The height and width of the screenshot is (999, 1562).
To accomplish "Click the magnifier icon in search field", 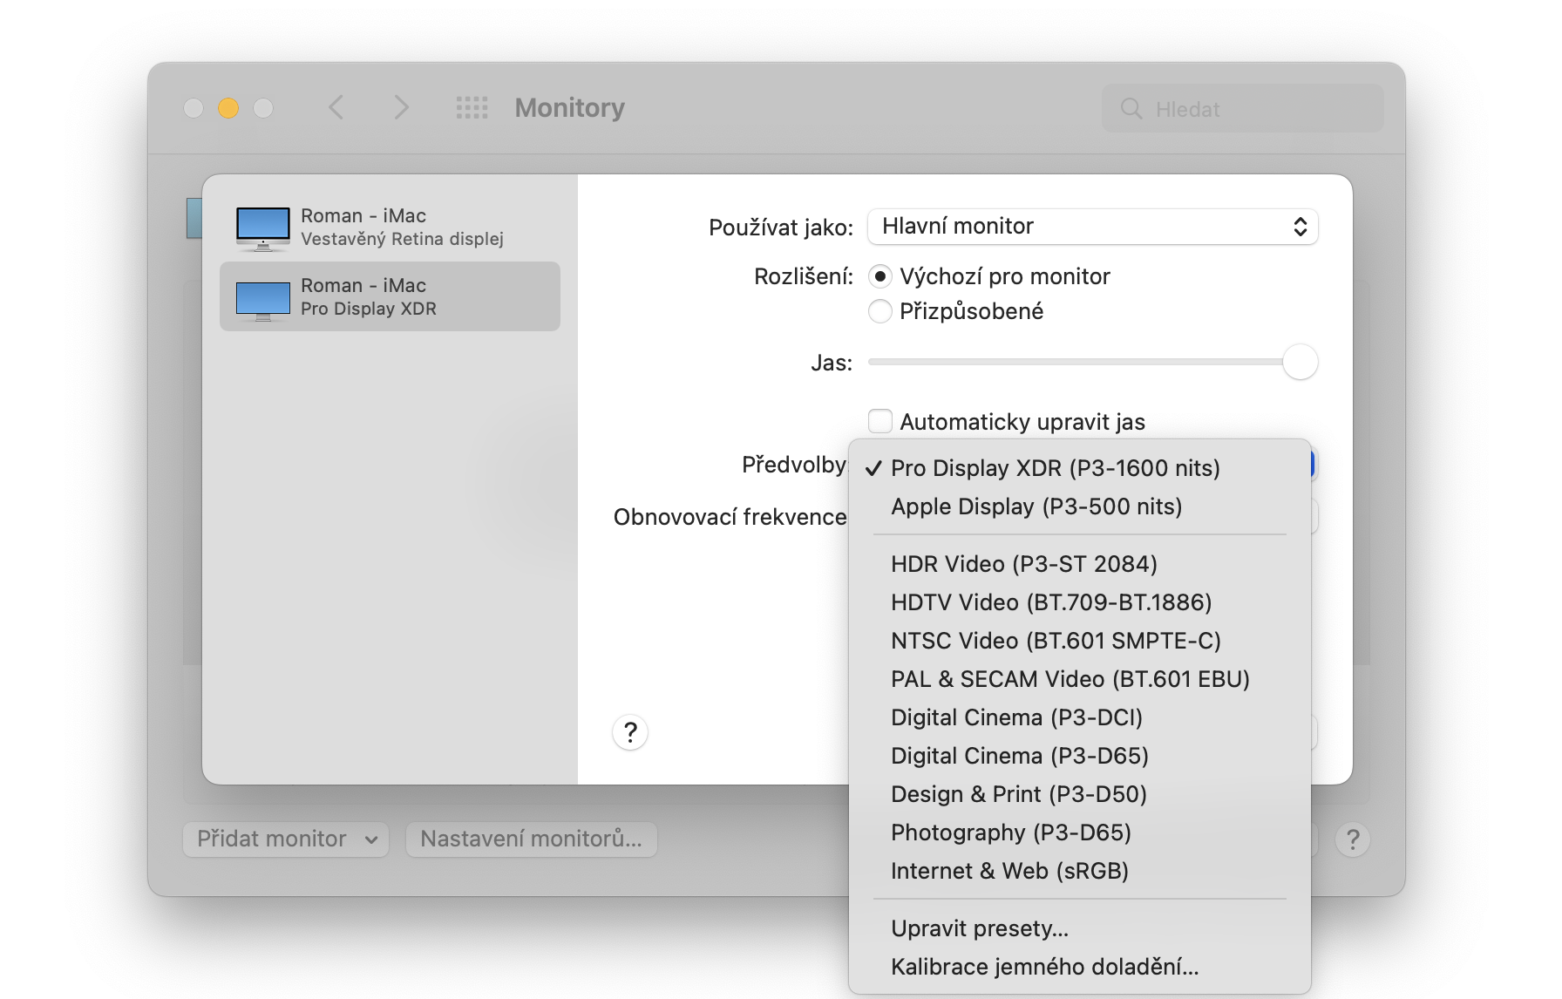I will [1131, 109].
